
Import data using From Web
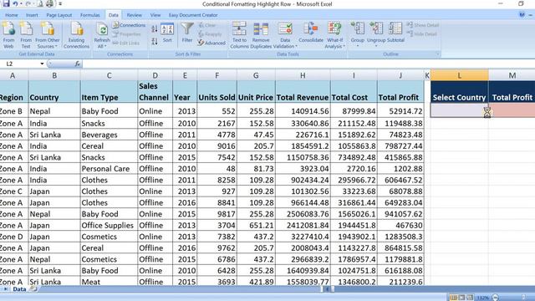click(8, 35)
